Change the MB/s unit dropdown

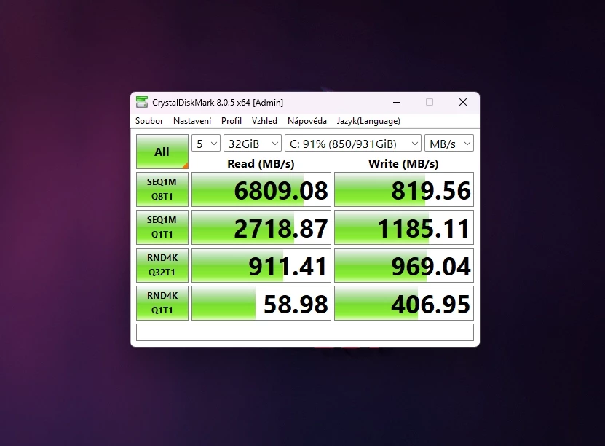(x=449, y=144)
